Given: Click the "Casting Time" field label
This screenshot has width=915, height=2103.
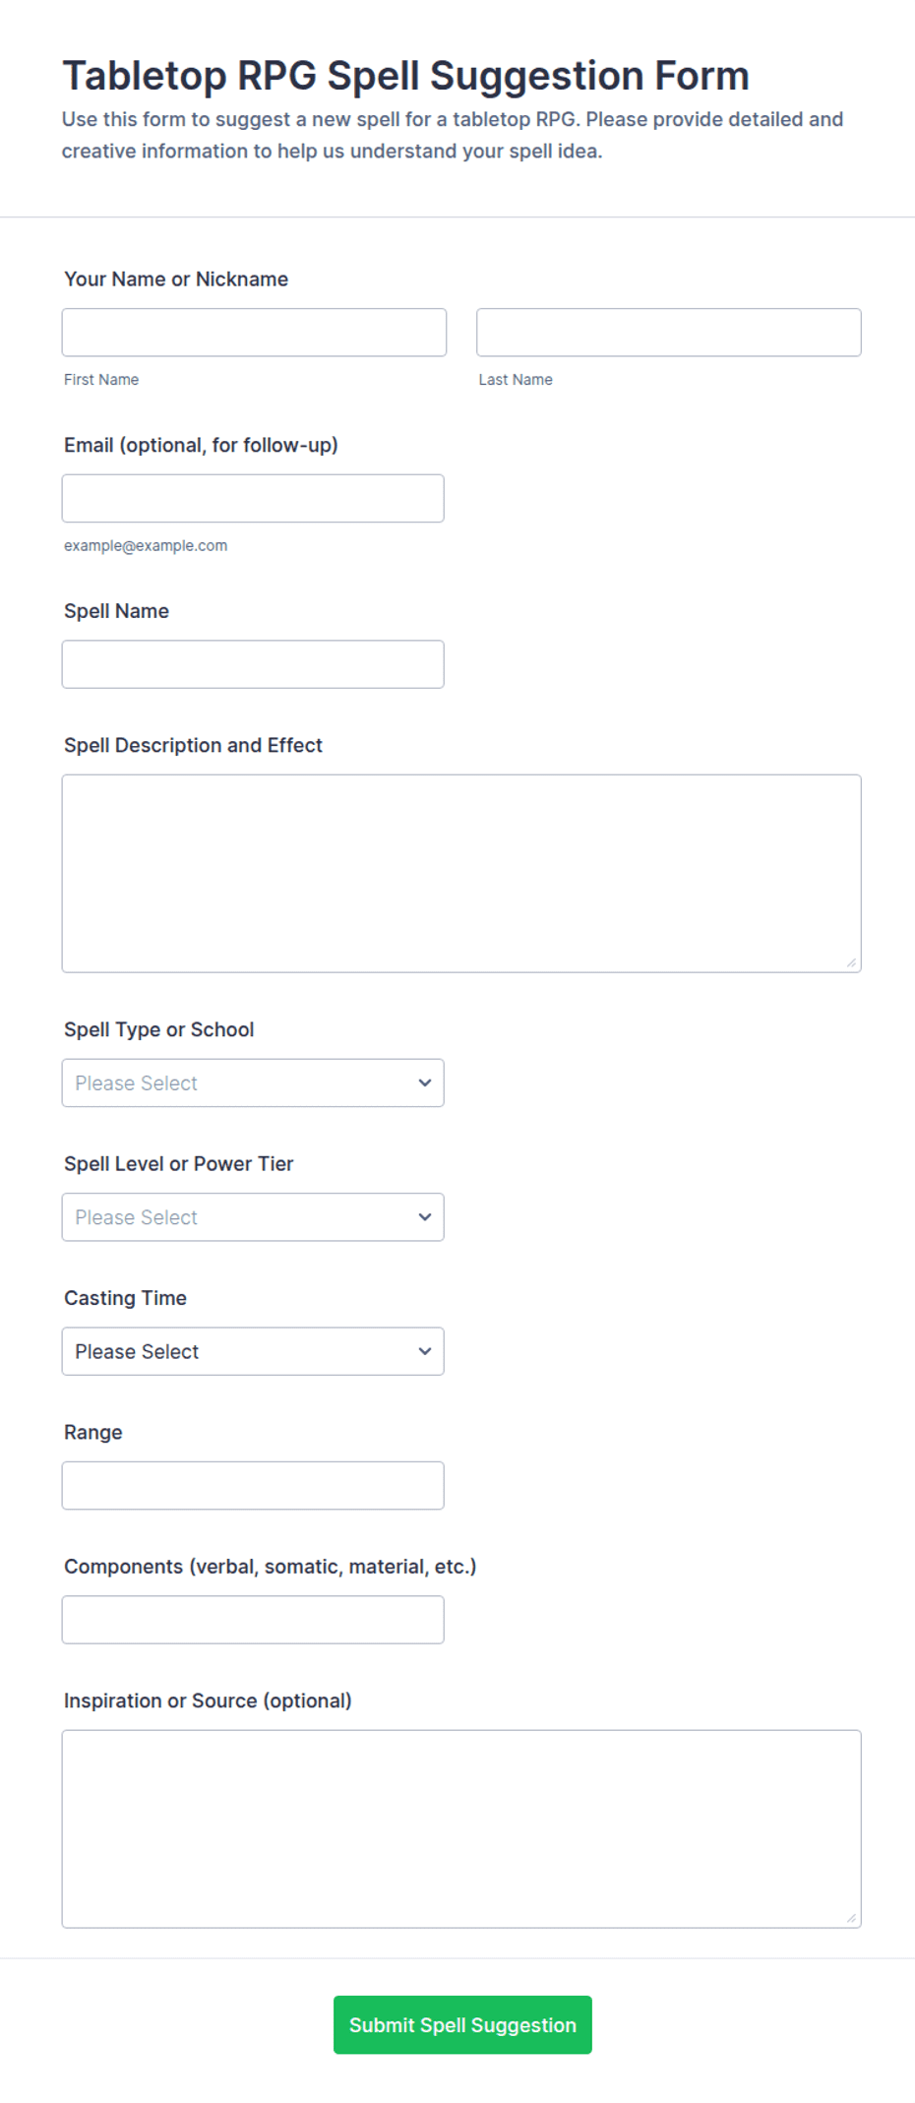Looking at the screenshot, I should [x=125, y=1298].
